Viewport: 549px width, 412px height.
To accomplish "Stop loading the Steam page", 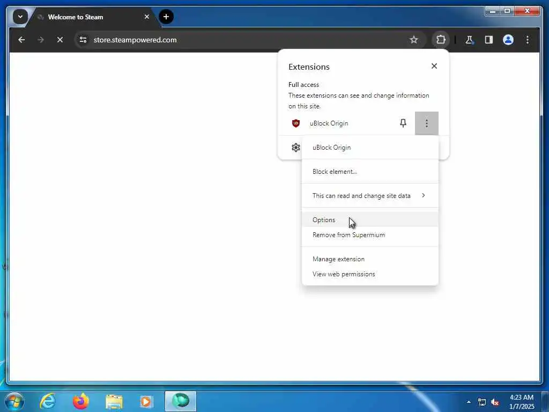I will point(60,40).
